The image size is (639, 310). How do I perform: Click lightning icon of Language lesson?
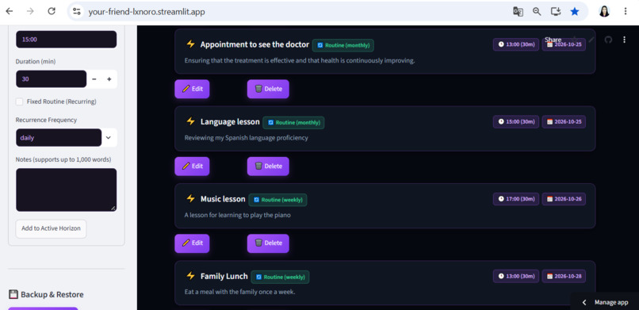point(191,121)
